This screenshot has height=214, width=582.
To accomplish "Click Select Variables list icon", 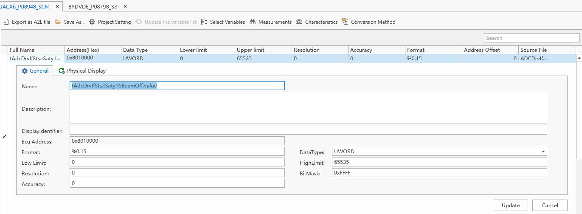I will coord(204,22).
